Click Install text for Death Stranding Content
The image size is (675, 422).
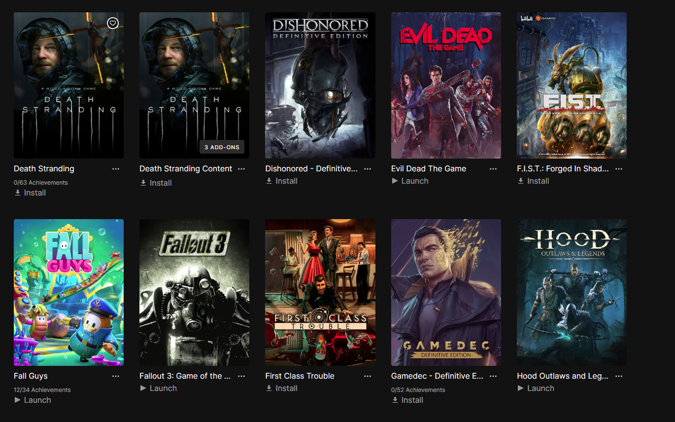point(161,183)
